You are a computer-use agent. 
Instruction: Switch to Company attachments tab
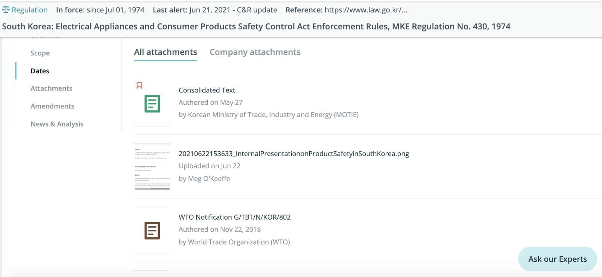tap(255, 52)
